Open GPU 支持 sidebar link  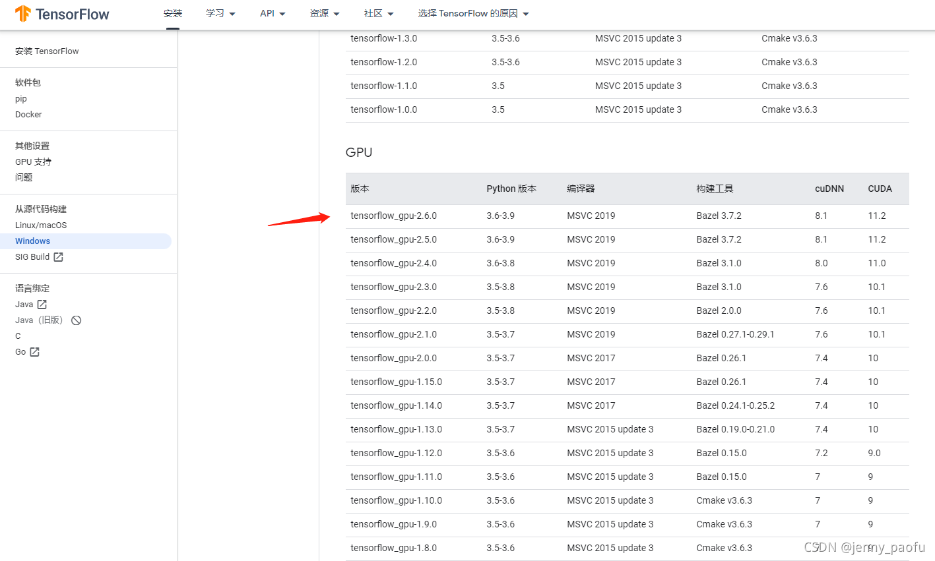click(x=33, y=162)
